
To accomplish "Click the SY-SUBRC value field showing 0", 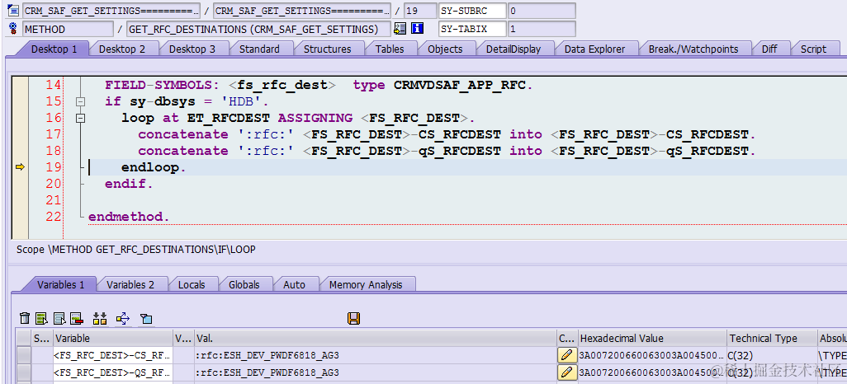I will coord(542,11).
